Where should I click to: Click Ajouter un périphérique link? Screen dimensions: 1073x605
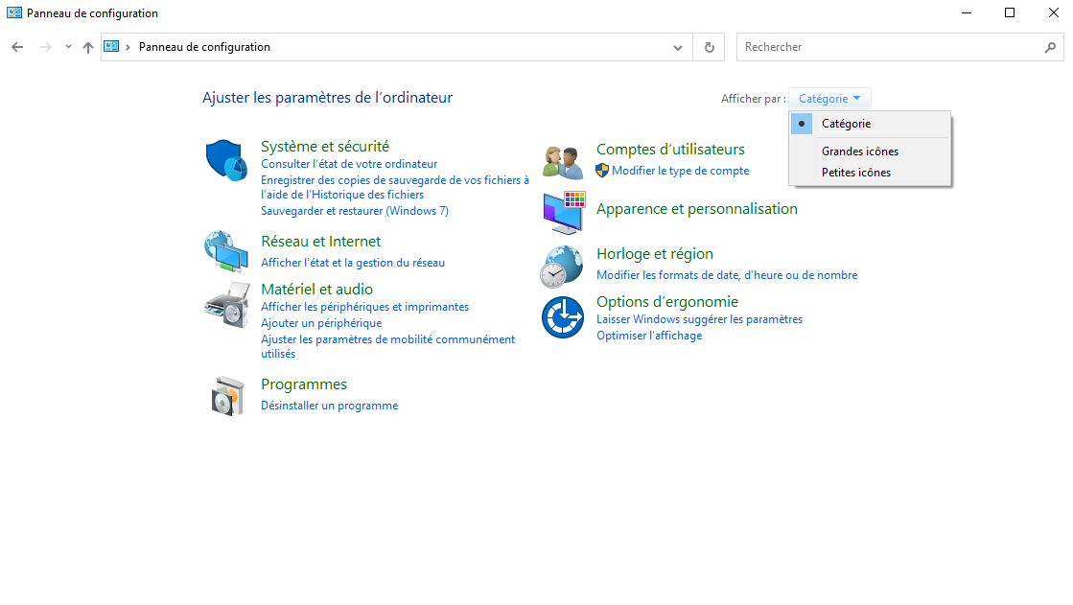pos(321,323)
